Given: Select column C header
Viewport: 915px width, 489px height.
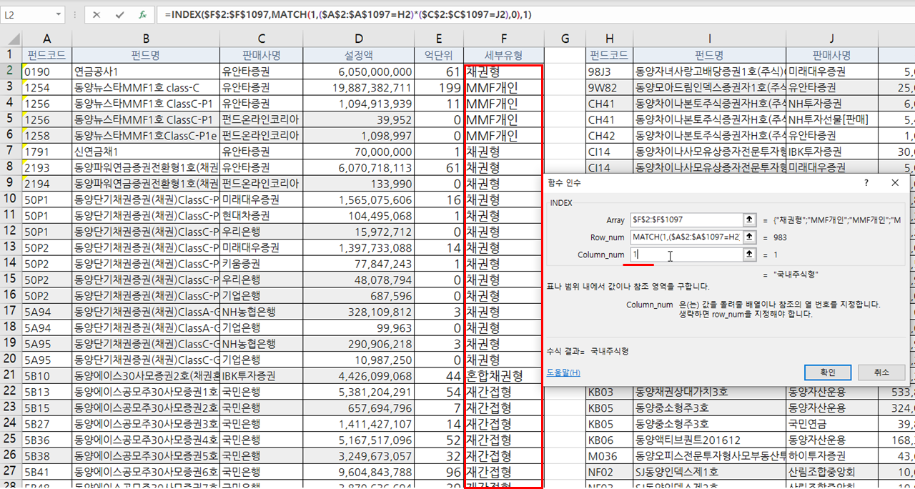Looking at the screenshot, I should [262, 38].
